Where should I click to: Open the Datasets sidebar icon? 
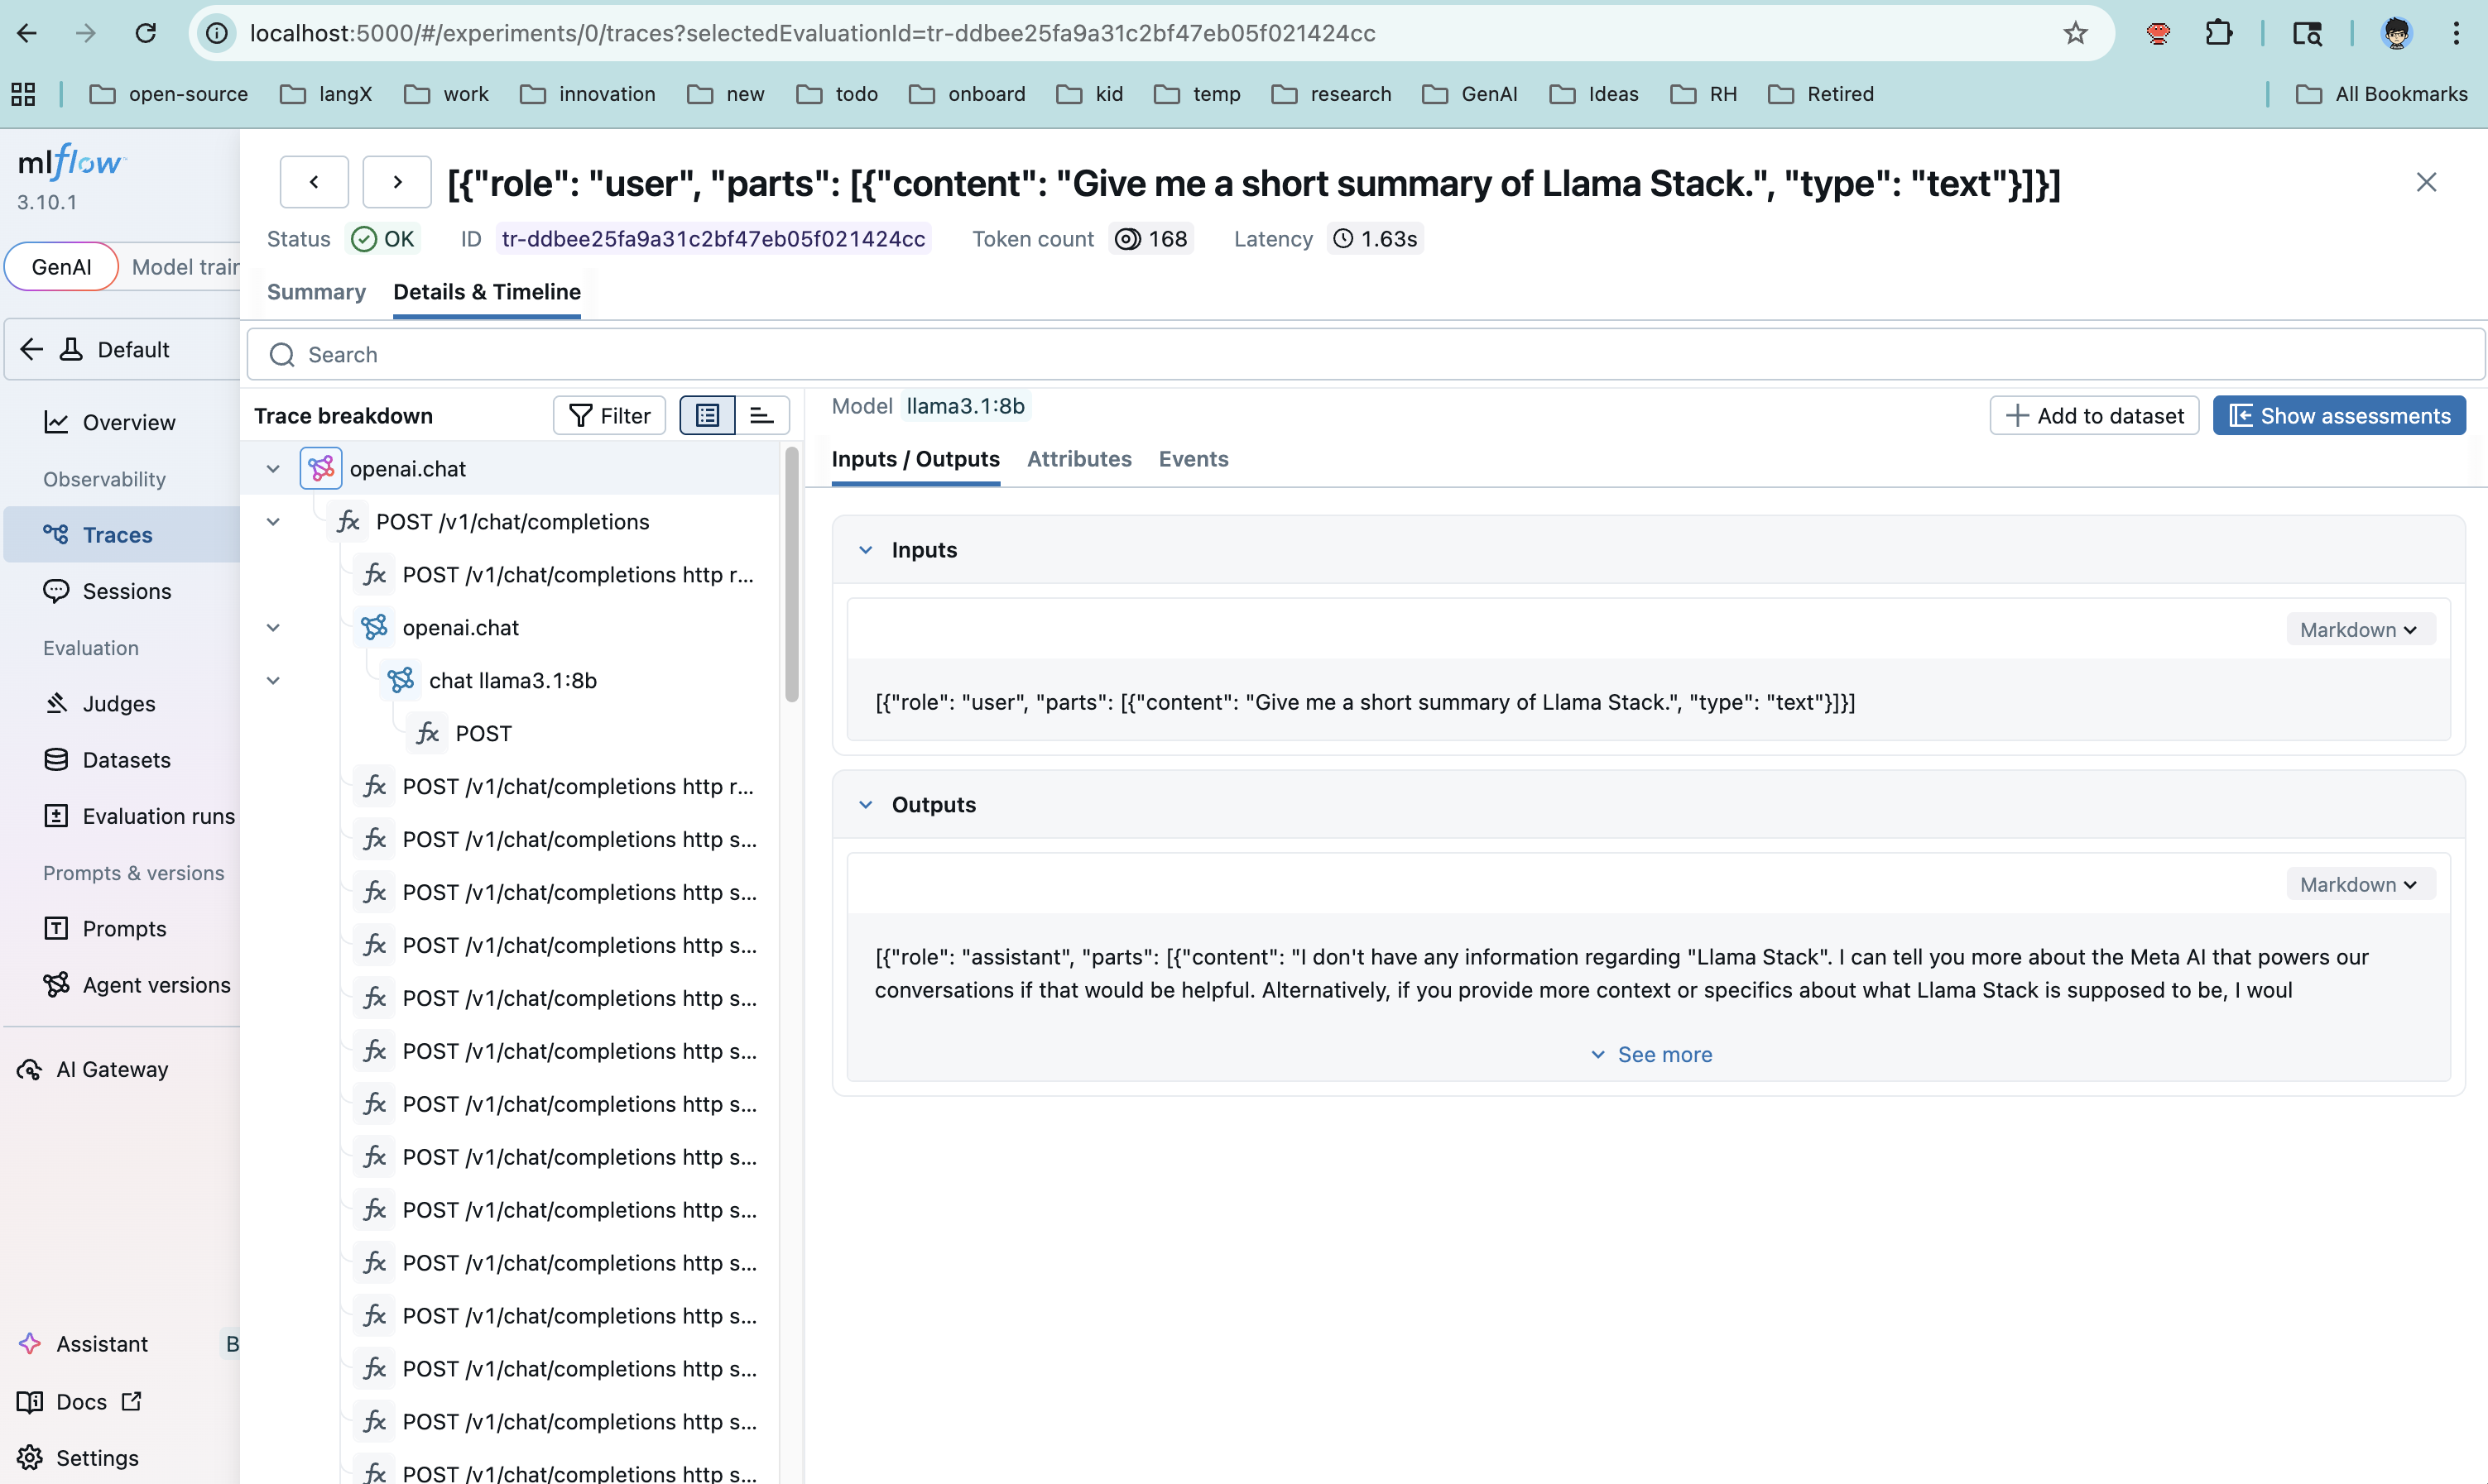click(57, 759)
